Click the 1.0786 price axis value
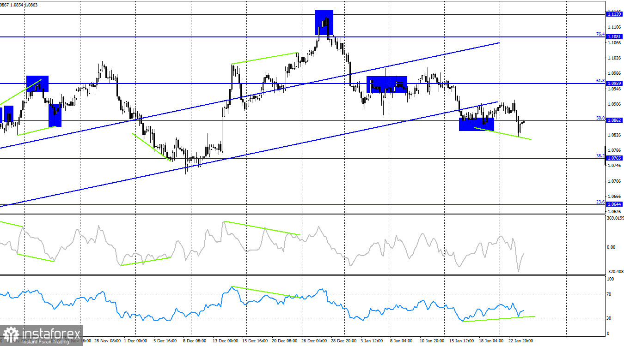The height and width of the screenshot is (346, 624). coord(614,150)
